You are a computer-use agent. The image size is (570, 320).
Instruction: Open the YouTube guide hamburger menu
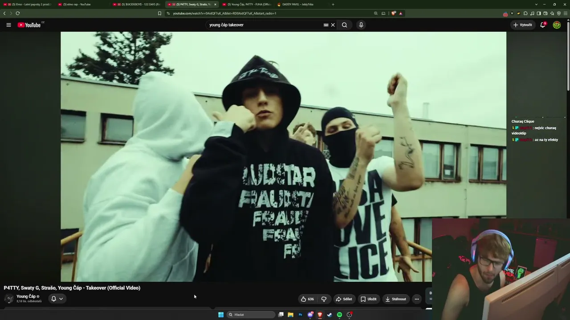[x=8, y=25]
